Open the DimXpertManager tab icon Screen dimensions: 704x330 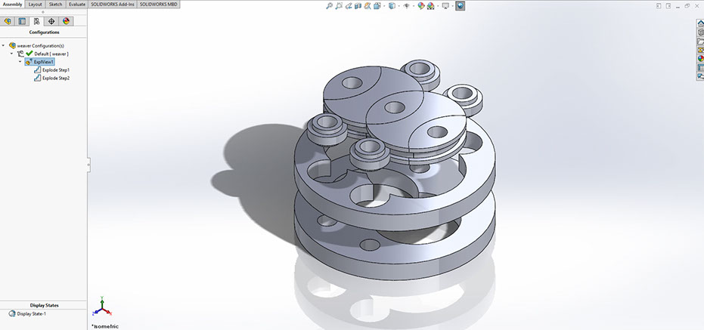pos(51,21)
